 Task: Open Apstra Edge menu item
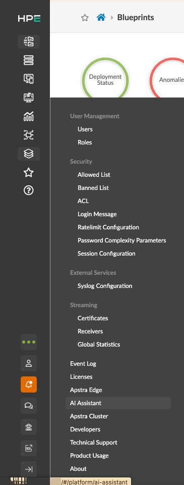(86, 390)
